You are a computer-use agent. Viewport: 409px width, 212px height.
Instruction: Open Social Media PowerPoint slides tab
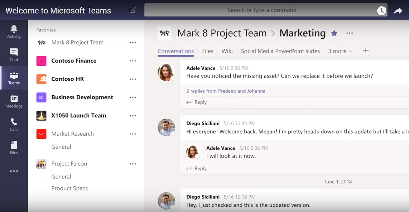(x=280, y=51)
